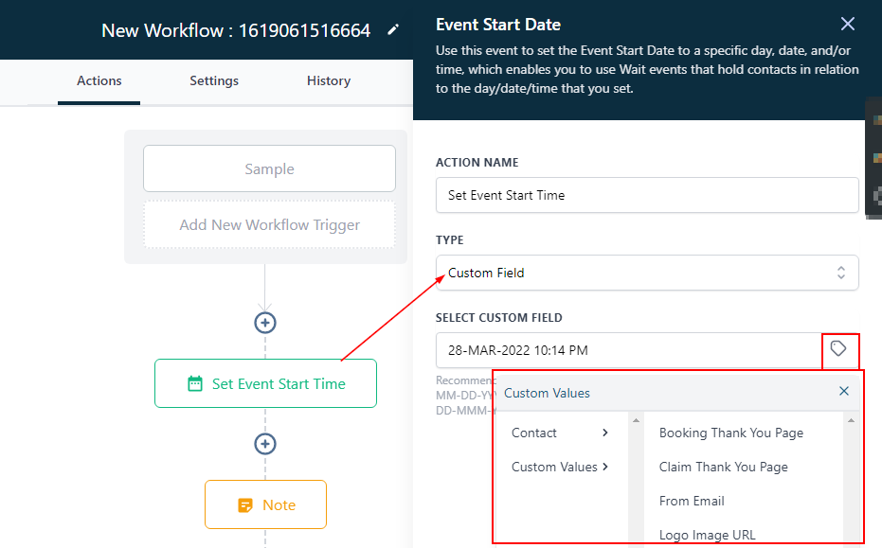Image resolution: width=882 pixels, height=548 pixels.
Task: Click the note icon on the Note step
Action: [245, 505]
